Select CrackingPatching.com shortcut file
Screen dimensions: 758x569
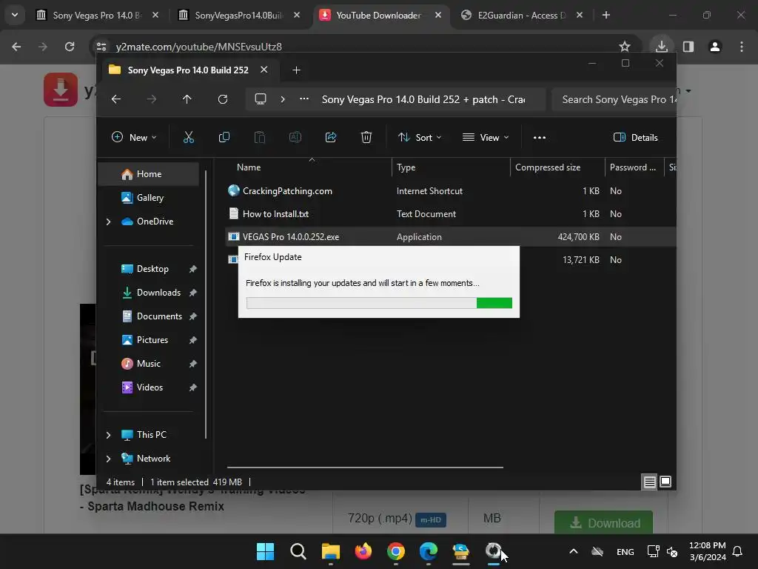287,191
